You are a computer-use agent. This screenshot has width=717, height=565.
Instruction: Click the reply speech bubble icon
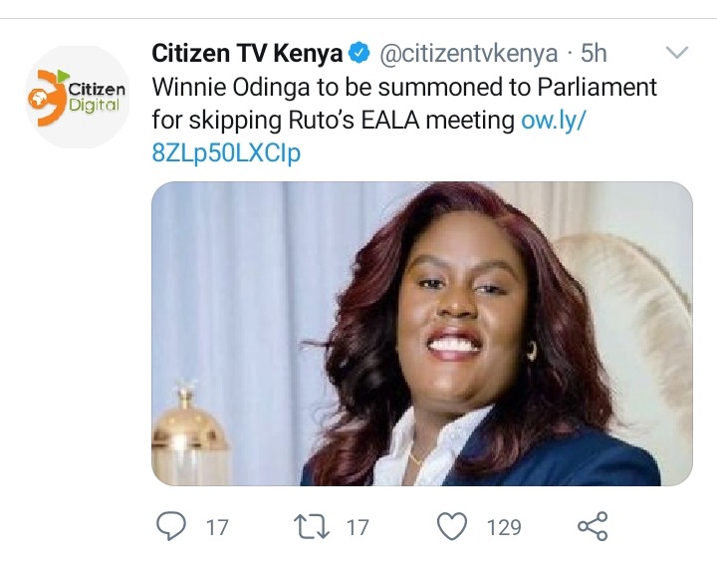click(171, 526)
